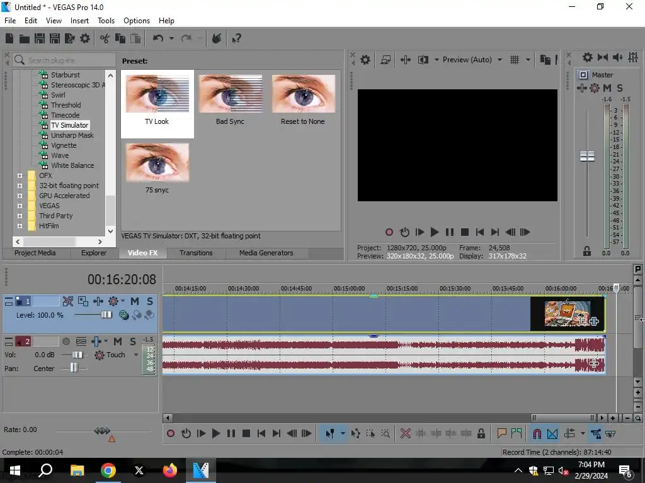Click Play button in preview window
This screenshot has height=483, width=645.
pos(434,232)
